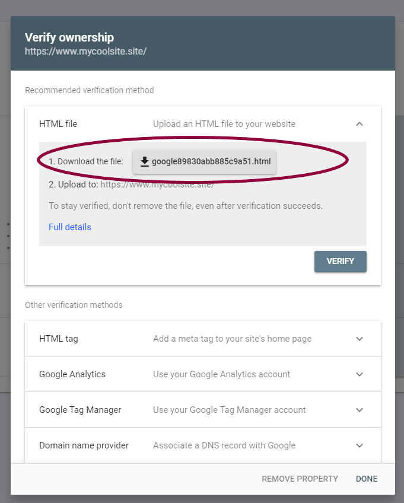The width and height of the screenshot is (404, 503).
Task: Click the Verify ownership dialog title
Action: pyautogui.click(x=69, y=37)
